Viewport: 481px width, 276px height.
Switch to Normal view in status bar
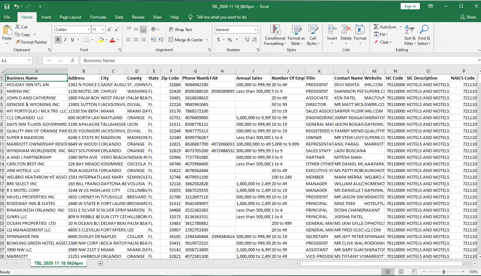tap(387, 272)
